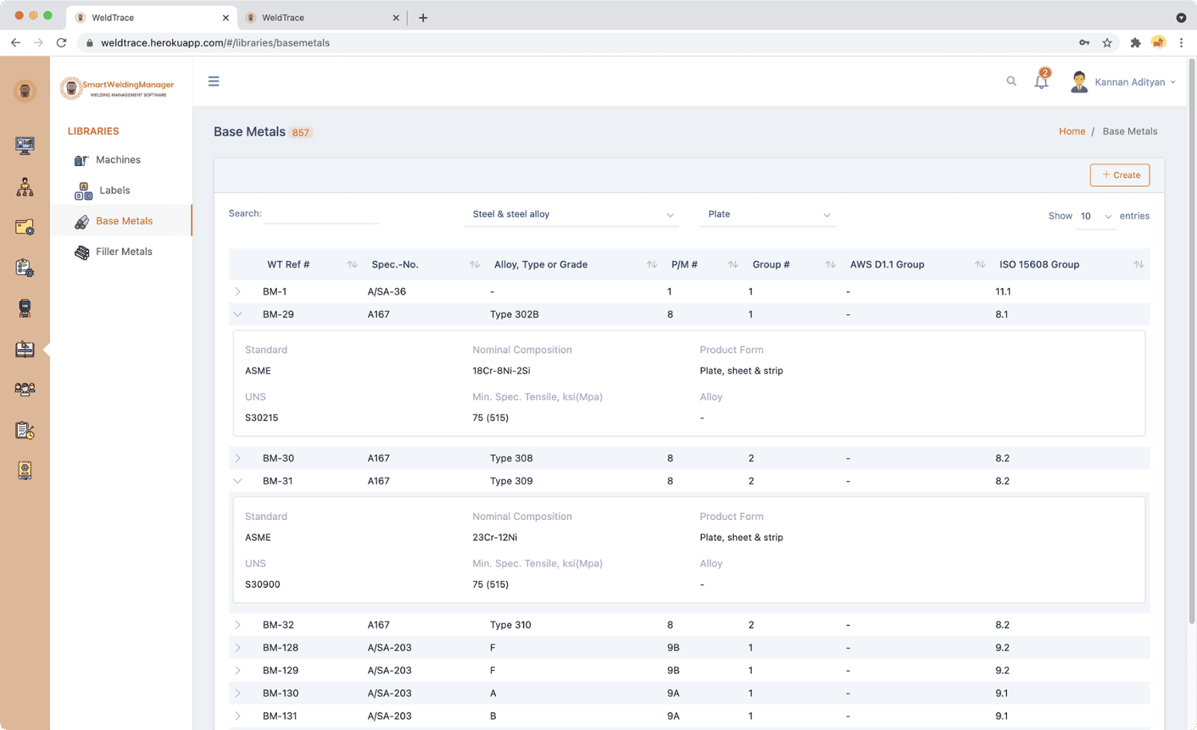The width and height of the screenshot is (1197, 730).
Task: Expand the BM-30 row details
Action: [x=238, y=458]
